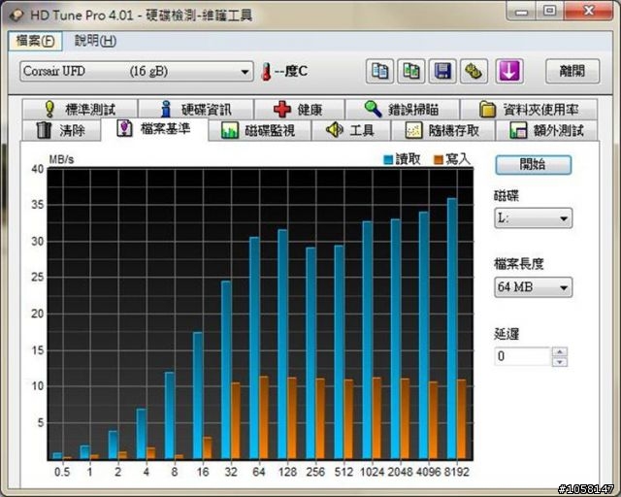Open the options icon in the toolbar
The width and height of the screenshot is (621, 497).
coord(474,71)
